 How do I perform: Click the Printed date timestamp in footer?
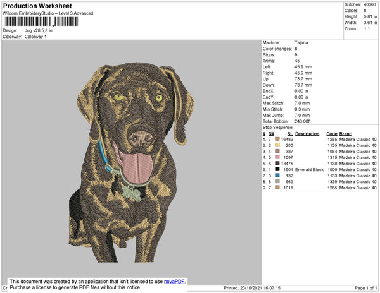(255, 288)
